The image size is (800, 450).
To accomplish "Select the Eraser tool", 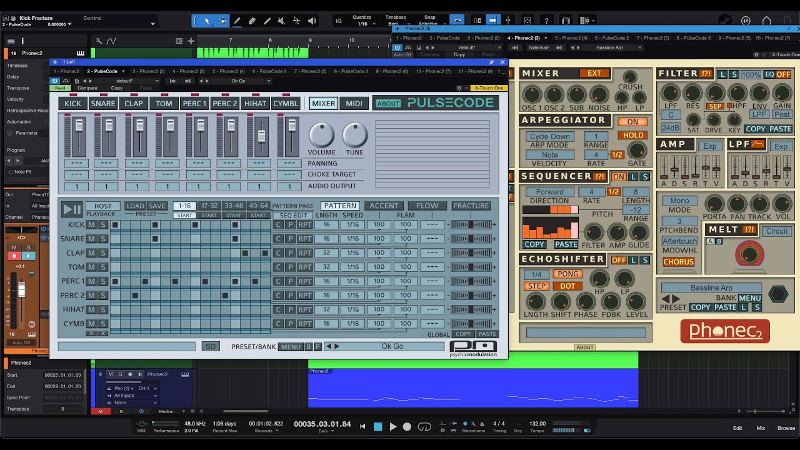I will [252, 21].
